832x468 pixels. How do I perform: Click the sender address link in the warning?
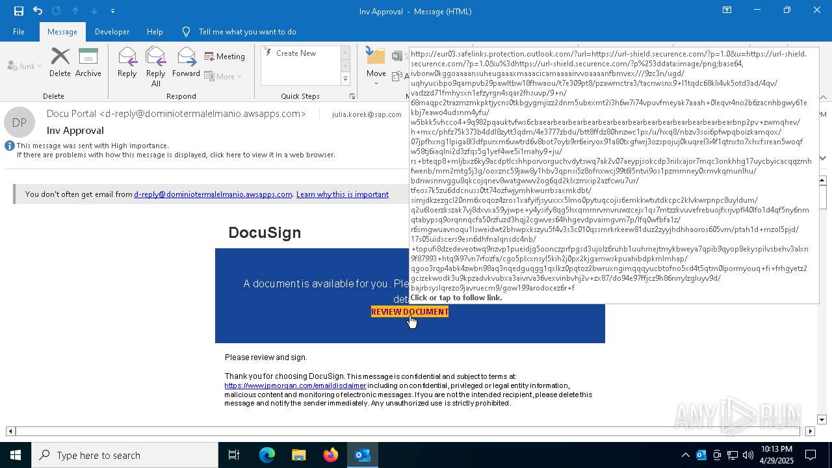[x=213, y=194]
